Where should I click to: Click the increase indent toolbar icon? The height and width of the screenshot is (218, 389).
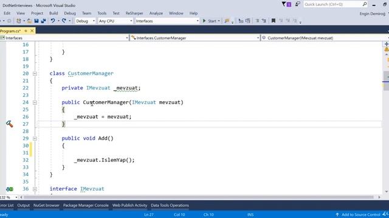coord(247,21)
